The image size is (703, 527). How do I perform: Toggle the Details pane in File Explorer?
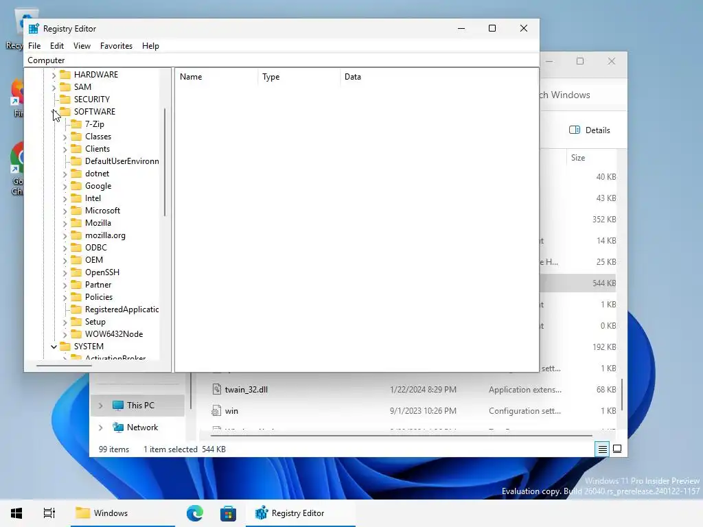pos(589,130)
